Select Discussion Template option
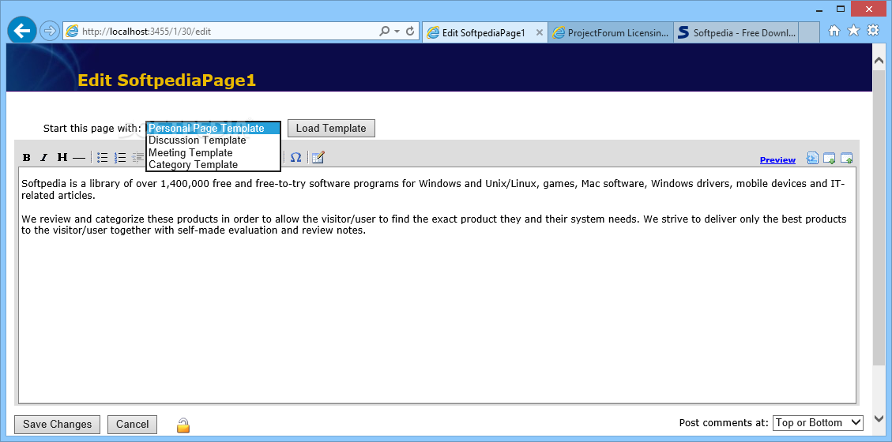The height and width of the screenshot is (442, 892). (x=213, y=140)
